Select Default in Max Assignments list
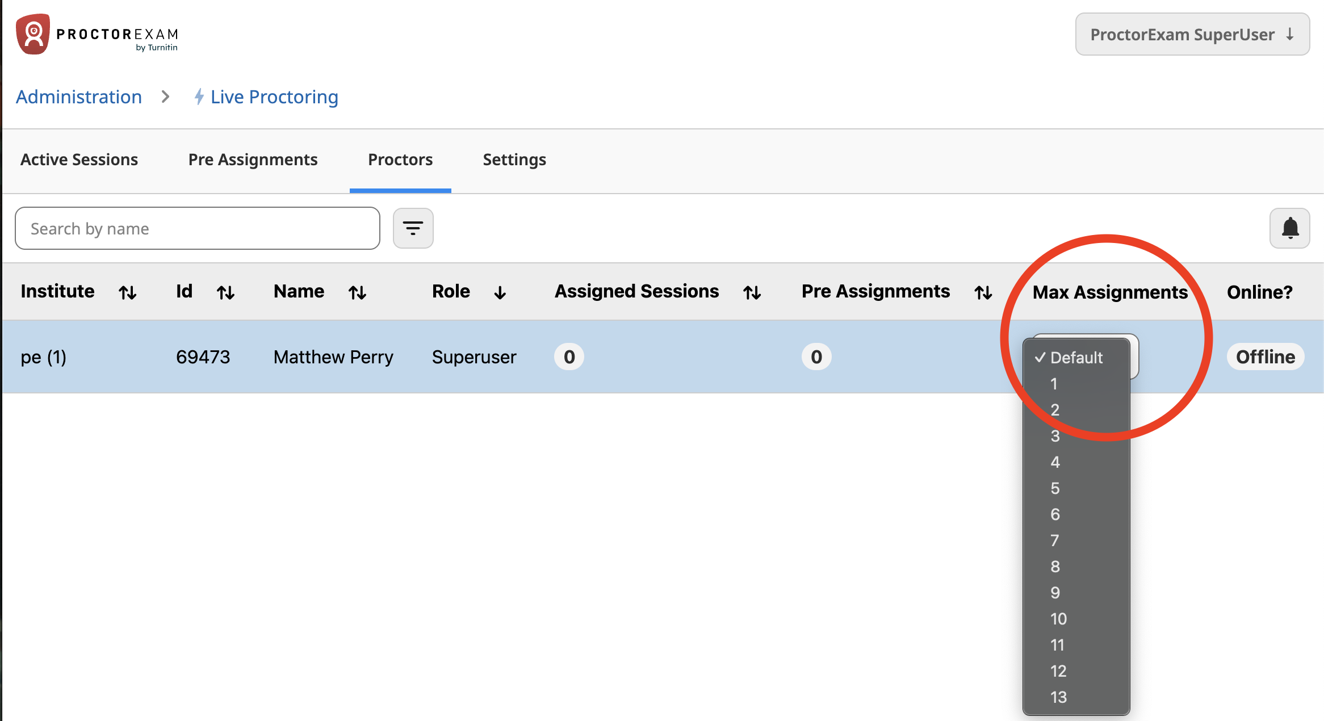Image resolution: width=1324 pixels, height=721 pixels. [x=1076, y=358]
